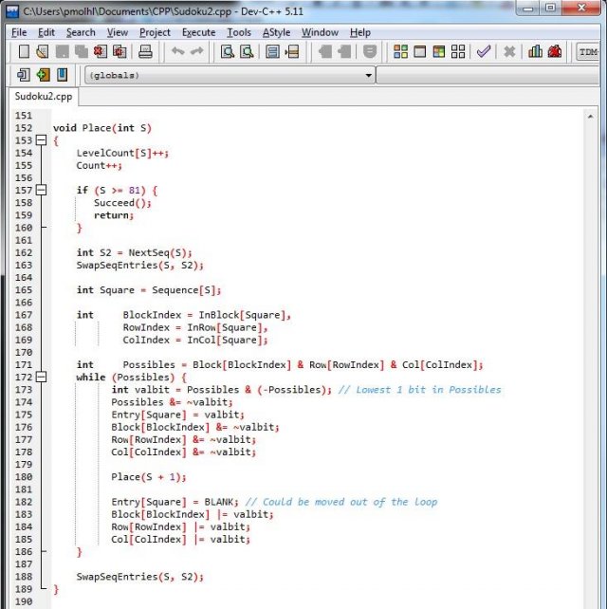Print the file using the printer icon
The height and width of the screenshot is (609, 607).
coord(144,52)
